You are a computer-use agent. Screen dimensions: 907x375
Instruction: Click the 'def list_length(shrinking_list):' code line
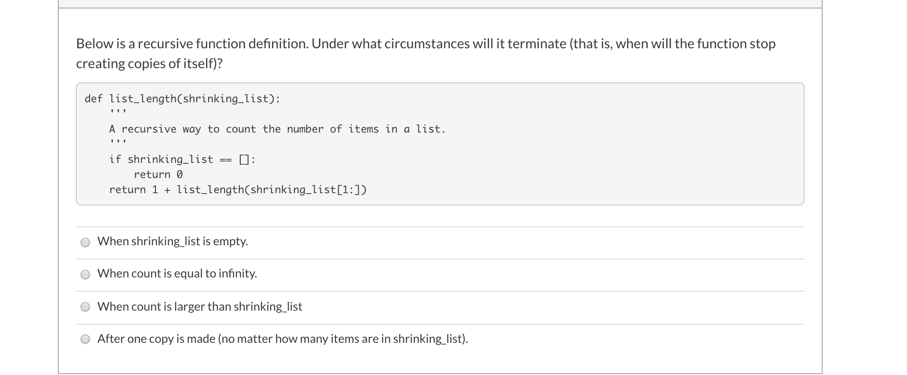pos(182,99)
